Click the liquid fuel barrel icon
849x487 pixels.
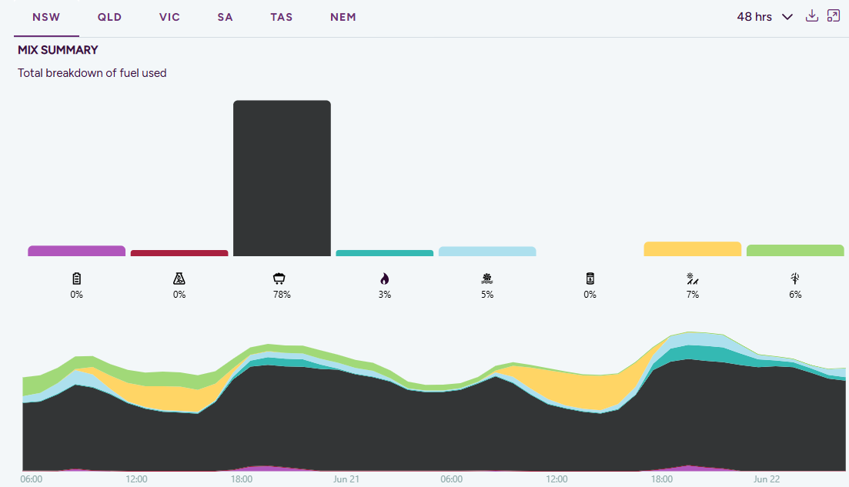(x=590, y=279)
